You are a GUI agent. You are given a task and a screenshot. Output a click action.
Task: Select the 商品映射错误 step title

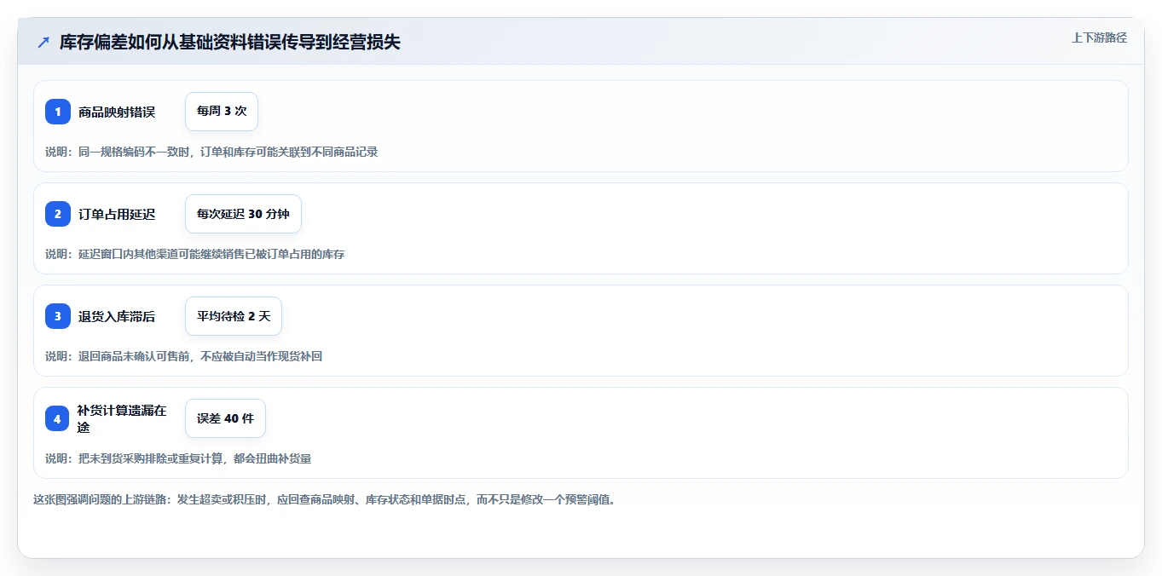tap(117, 112)
